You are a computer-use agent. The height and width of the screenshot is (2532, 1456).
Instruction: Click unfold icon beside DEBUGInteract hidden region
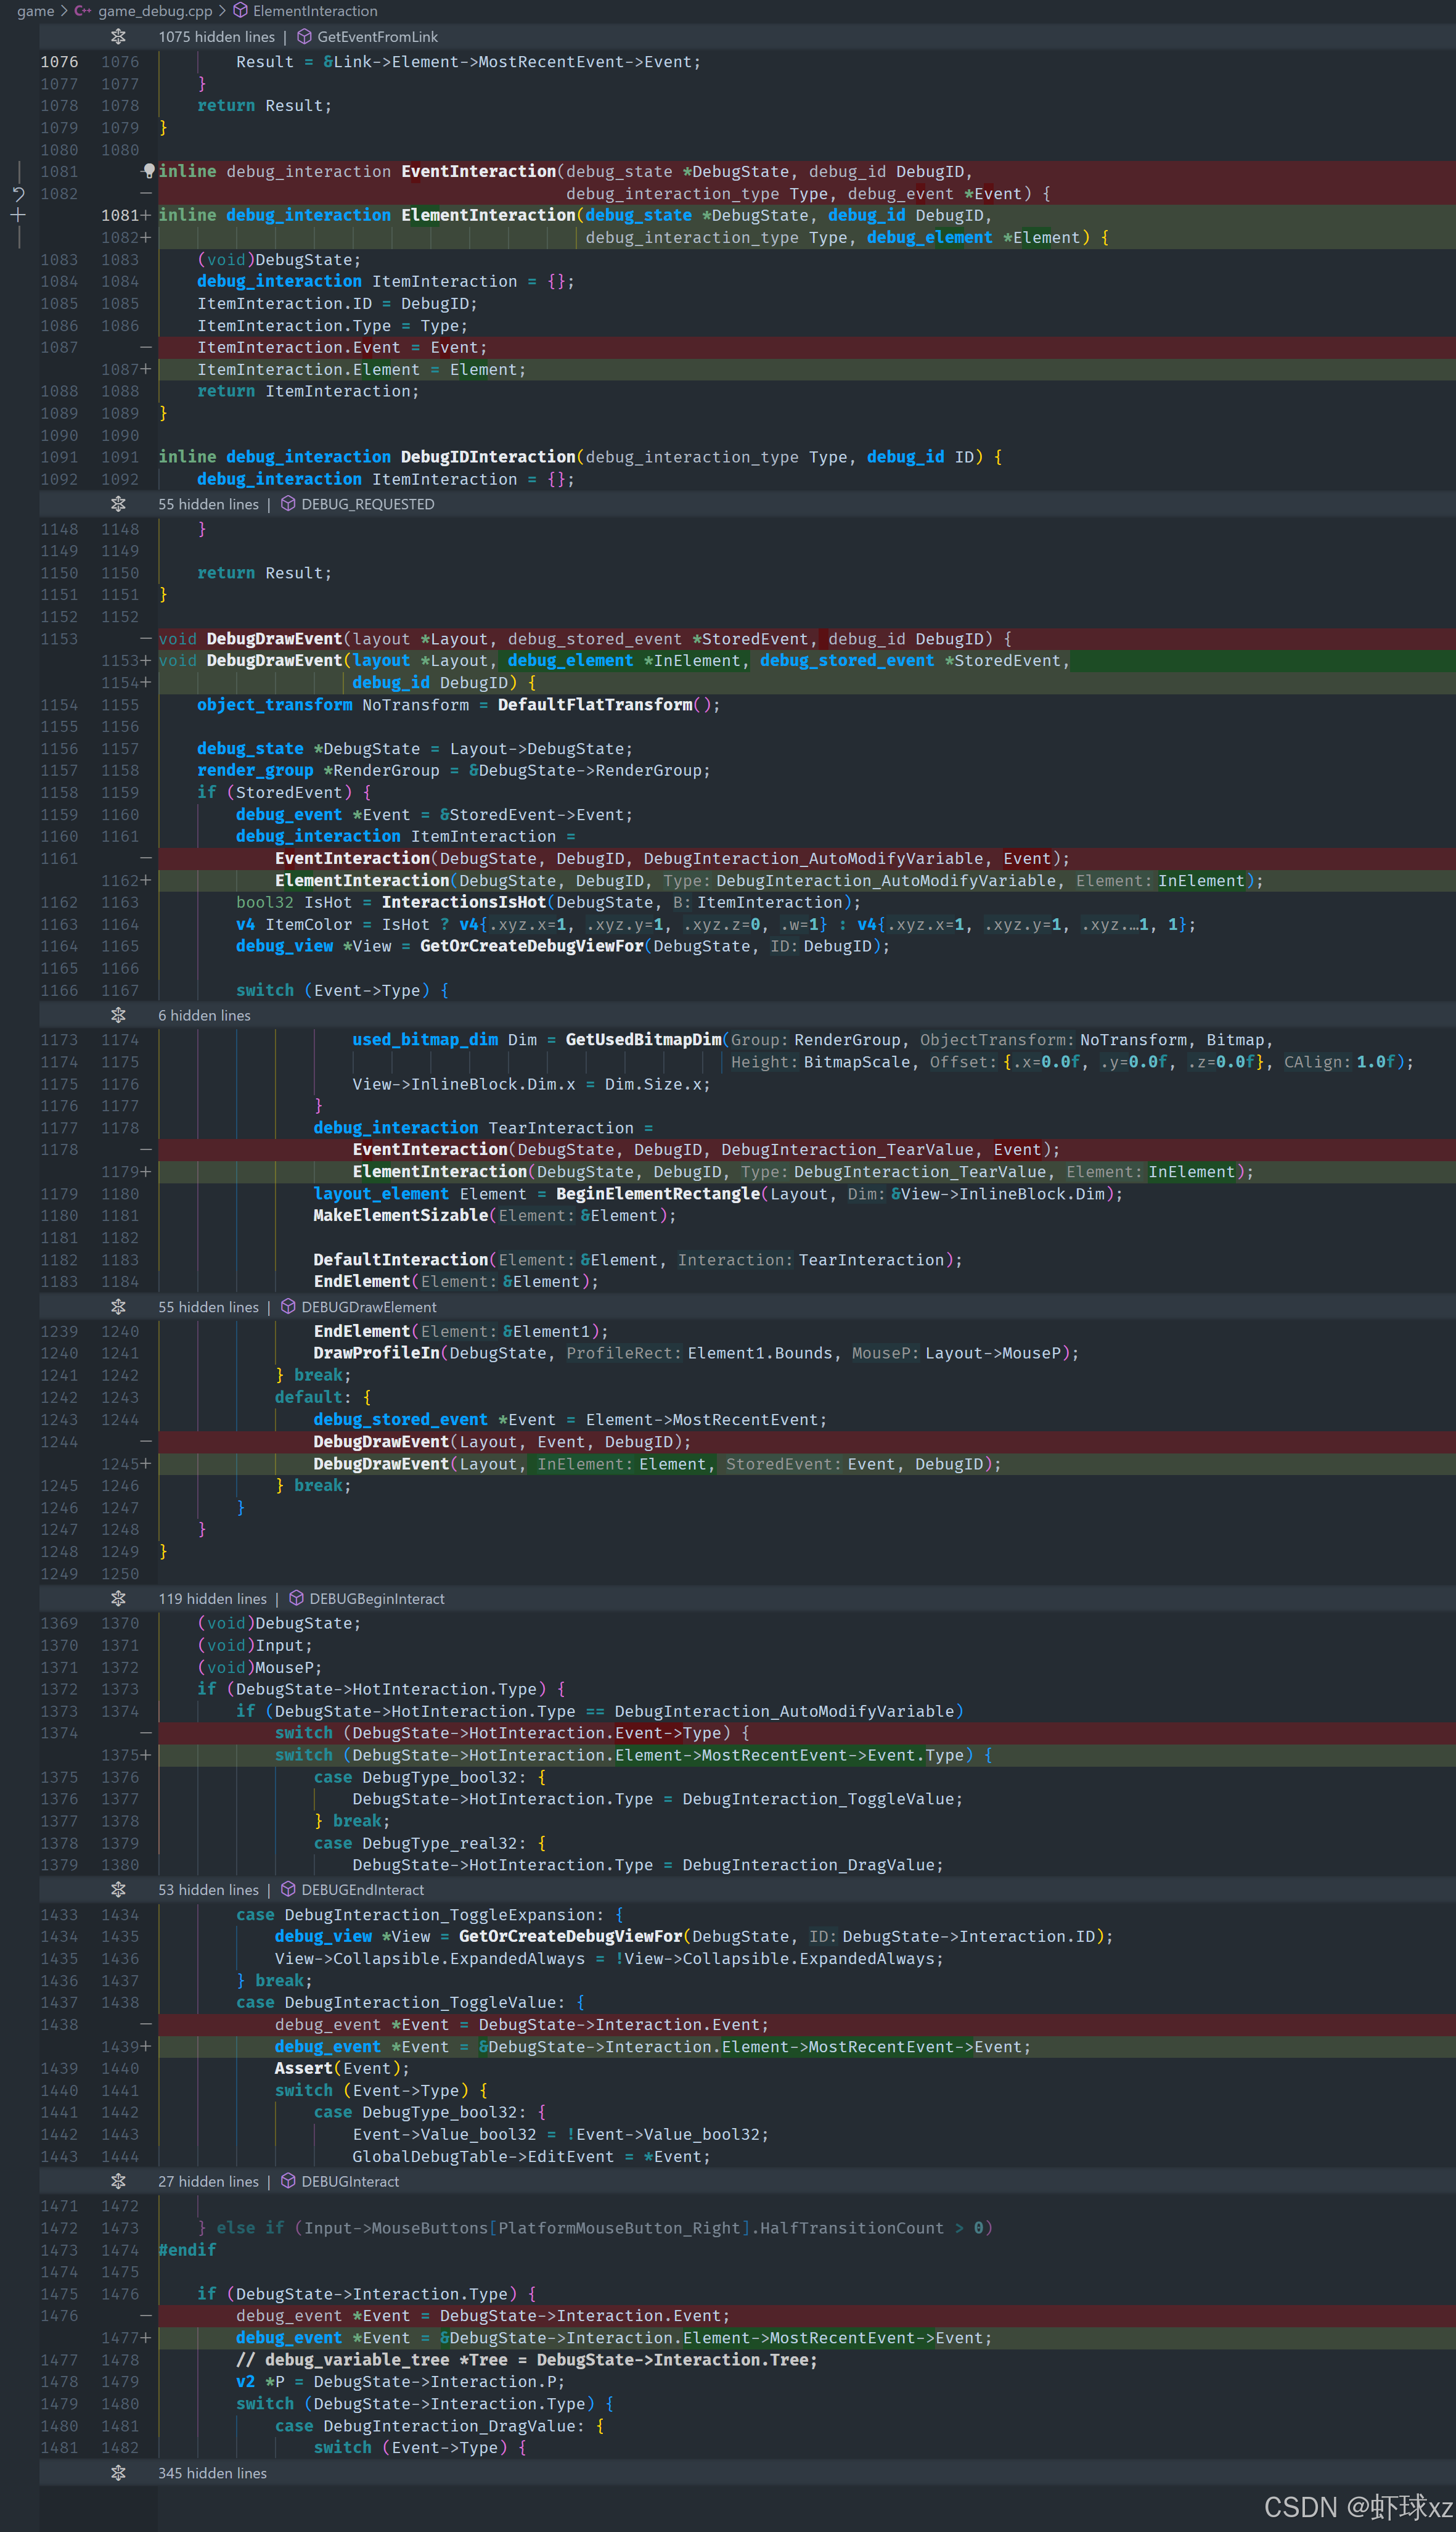tap(118, 2182)
